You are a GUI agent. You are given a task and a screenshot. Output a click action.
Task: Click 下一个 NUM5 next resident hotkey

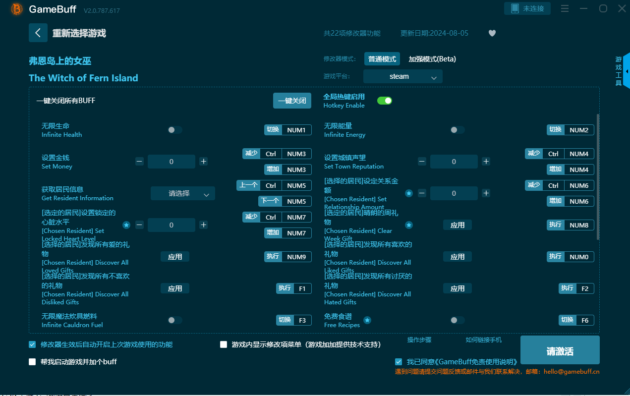[285, 201]
